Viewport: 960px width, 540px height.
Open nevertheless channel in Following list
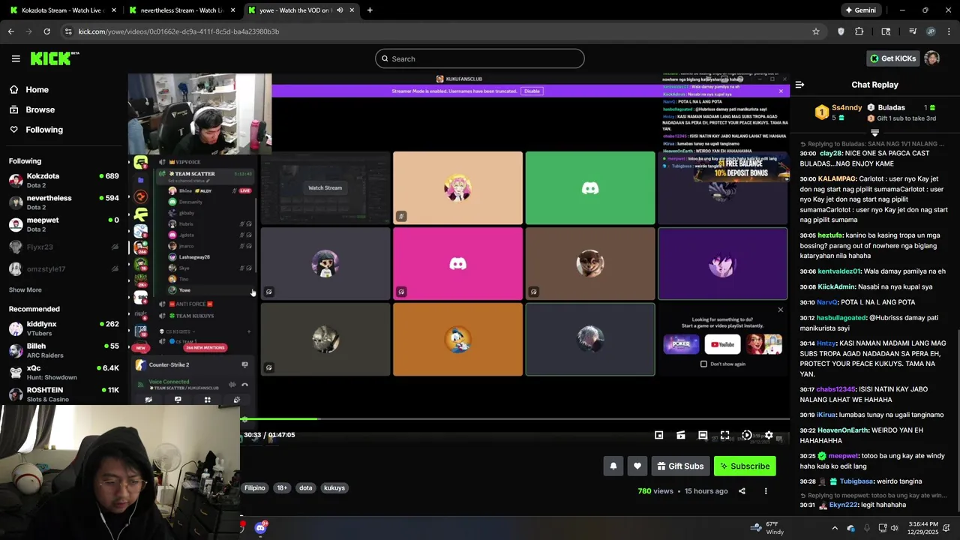coord(64,202)
